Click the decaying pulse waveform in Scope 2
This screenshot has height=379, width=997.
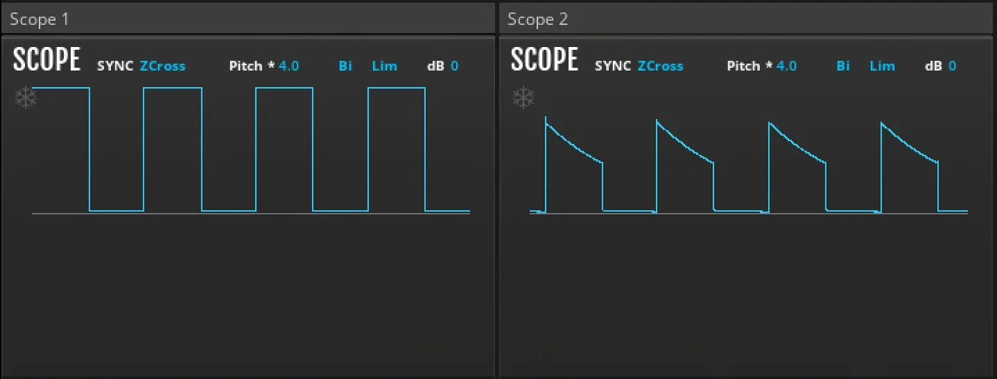[x=748, y=167]
